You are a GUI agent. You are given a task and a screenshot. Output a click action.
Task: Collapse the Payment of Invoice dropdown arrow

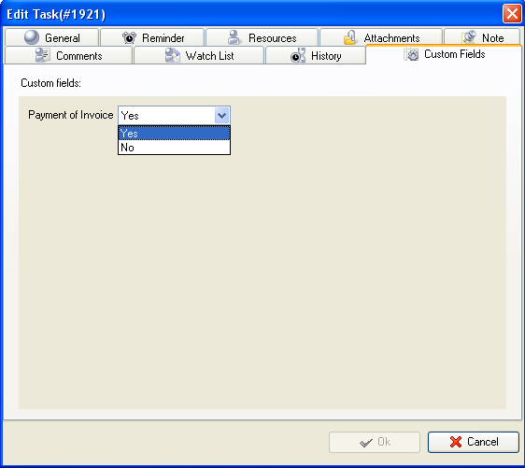coord(221,116)
